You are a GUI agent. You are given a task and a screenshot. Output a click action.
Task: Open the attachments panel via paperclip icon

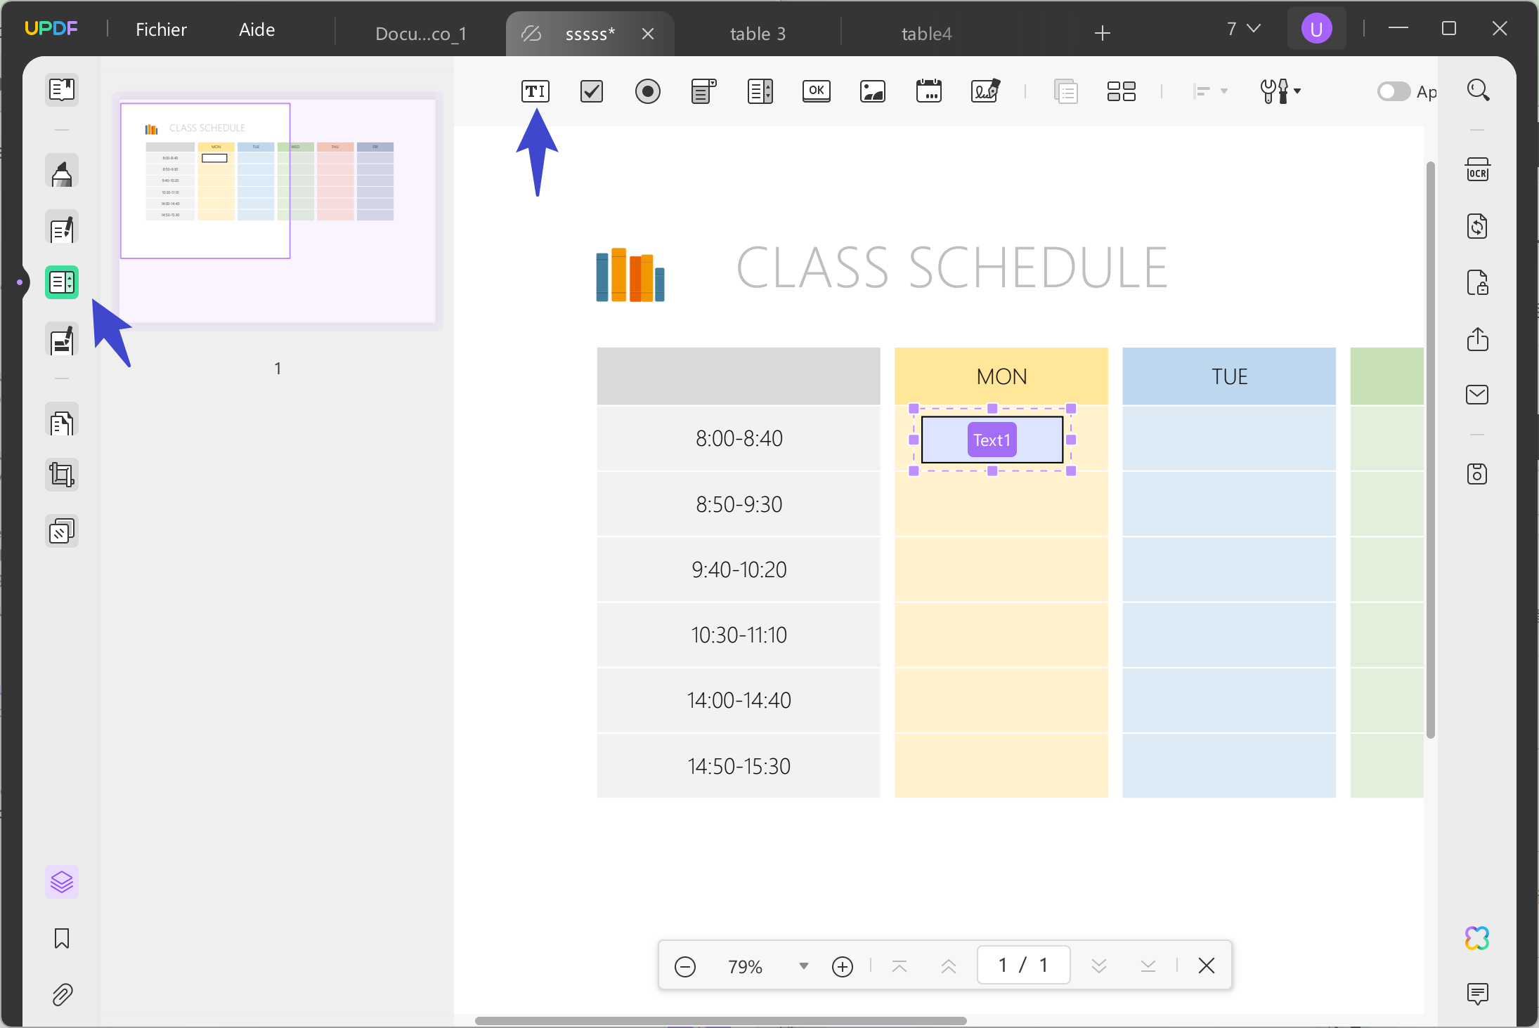point(62,994)
